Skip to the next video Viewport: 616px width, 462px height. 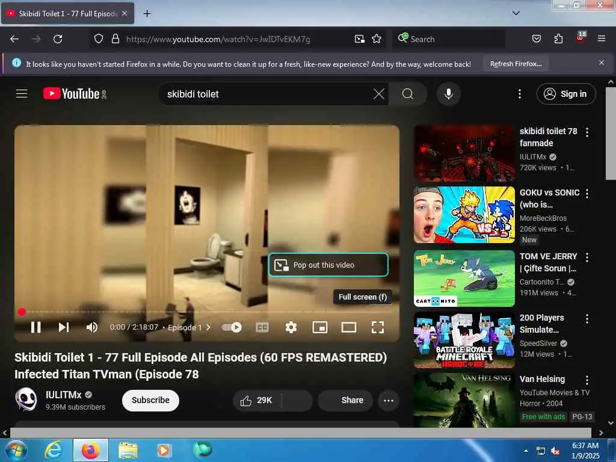(x=64, y=327)
